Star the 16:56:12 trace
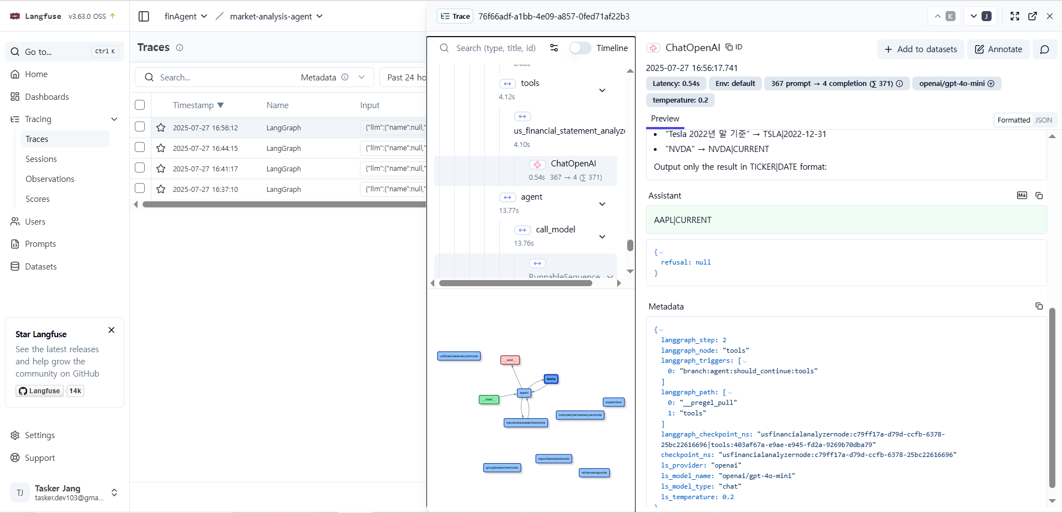Viewport: 1062px width, 513px height. pos(161,128)
